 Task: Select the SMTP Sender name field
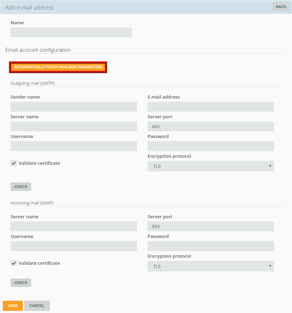pos(74,107)
